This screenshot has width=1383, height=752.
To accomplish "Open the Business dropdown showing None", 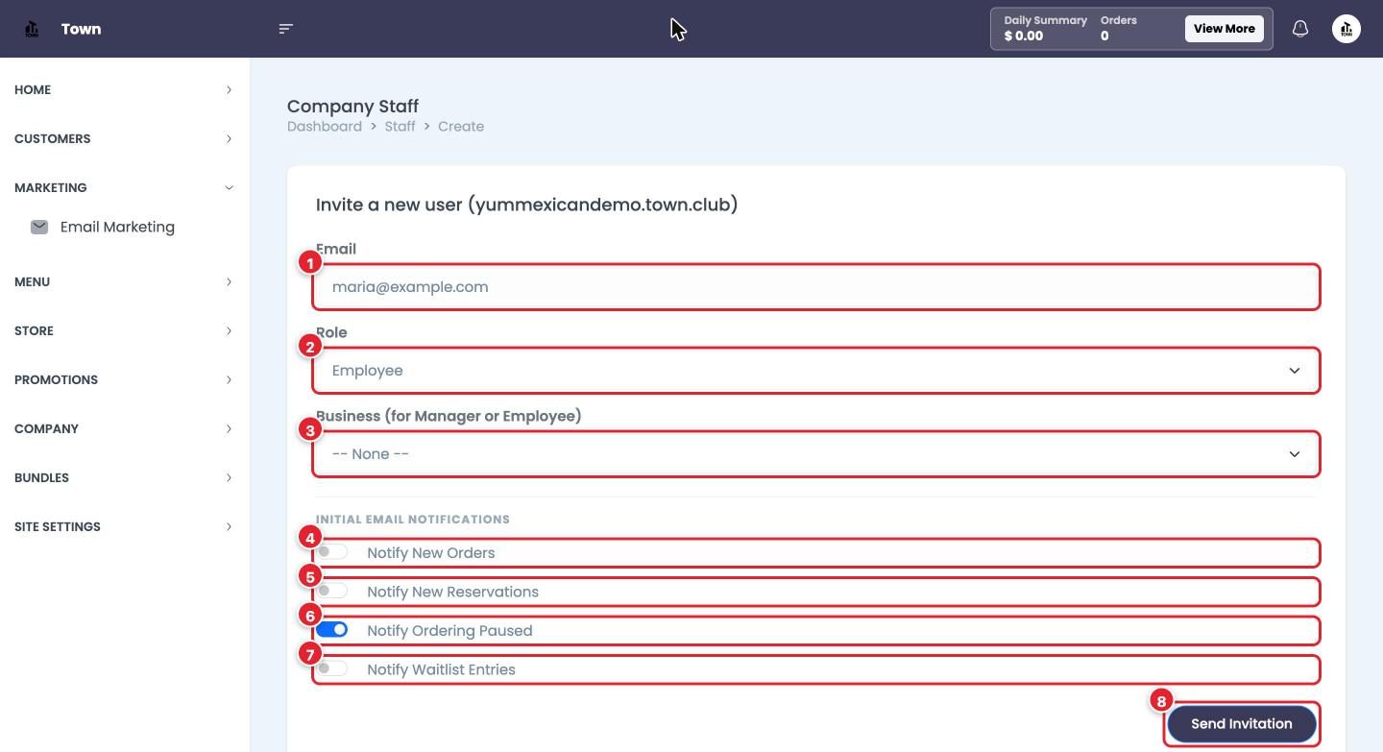I will pyautogui.click(x=816, y=454).
